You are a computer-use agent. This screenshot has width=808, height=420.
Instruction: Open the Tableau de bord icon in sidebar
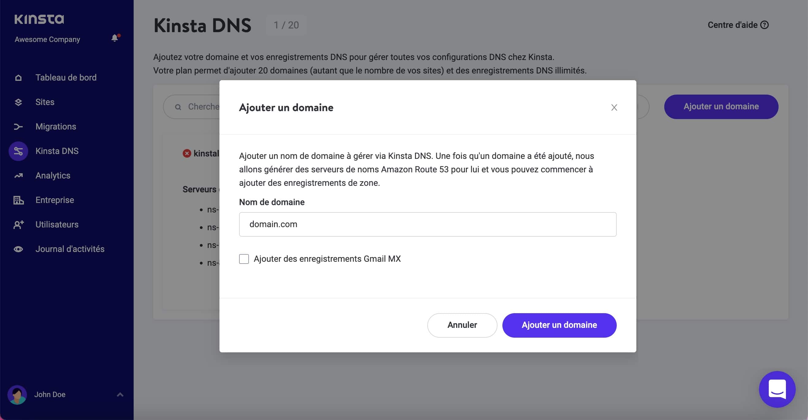click(x=18, y=77)
